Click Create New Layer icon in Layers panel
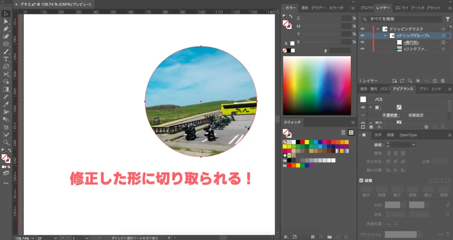 click(435, 81)
